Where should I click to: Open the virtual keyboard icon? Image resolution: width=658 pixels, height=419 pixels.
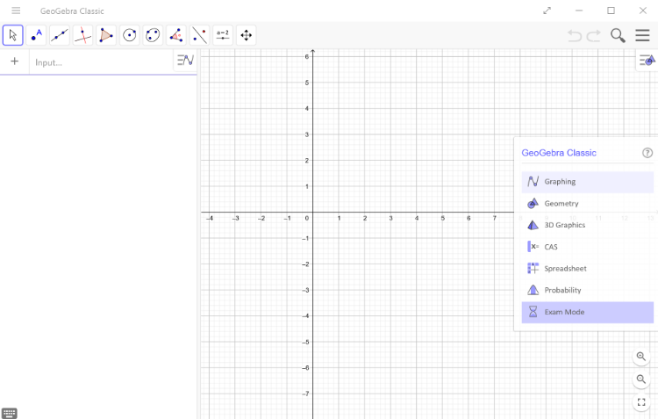coord(10,413)
